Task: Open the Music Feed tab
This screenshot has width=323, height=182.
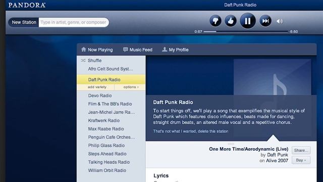Action: point(138,50)
